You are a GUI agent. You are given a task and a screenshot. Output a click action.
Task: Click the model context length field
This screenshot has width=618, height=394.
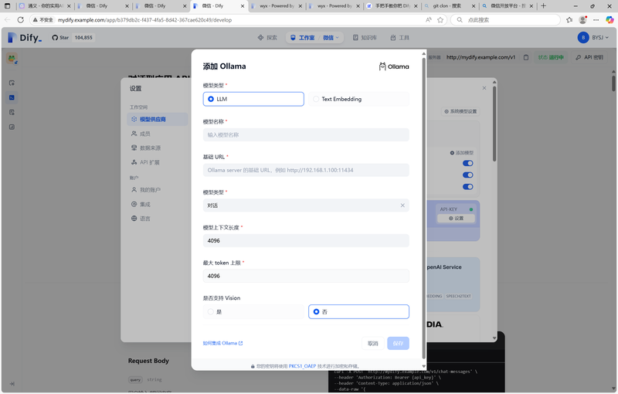click(x=306, y=241)
